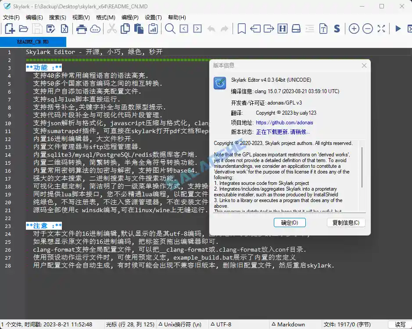Select the README_CN.MD tab
Viewport: 412px width, 329px height.
click(x=33, y=42)
